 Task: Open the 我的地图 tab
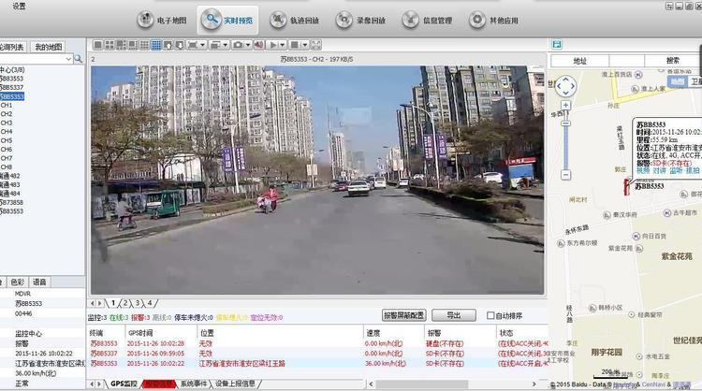point(49,46)
